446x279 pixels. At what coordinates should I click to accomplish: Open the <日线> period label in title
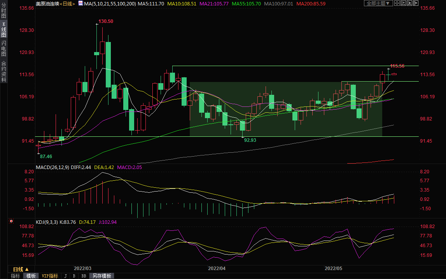(x=67, y=3)
